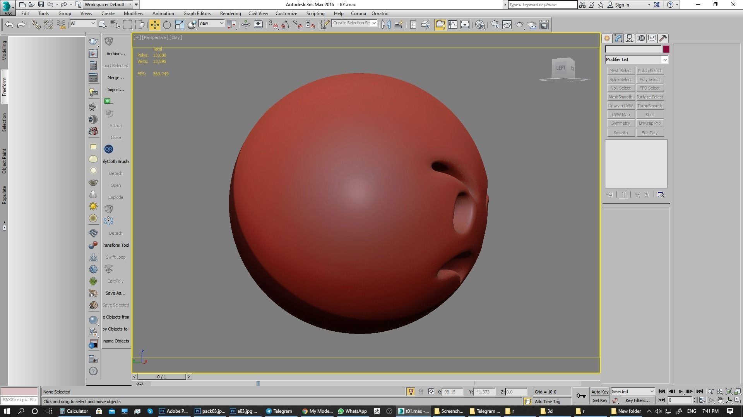Open the Select by Name list icon
This screenshot has height=417, width=743.
coord(115,25)
